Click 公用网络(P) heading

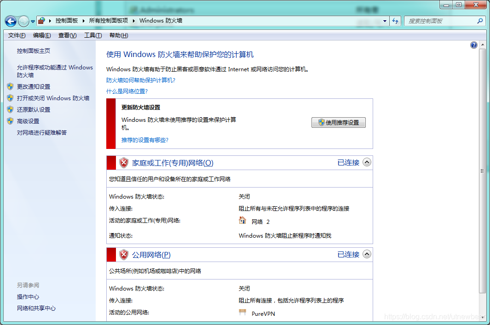click(151, 255)
